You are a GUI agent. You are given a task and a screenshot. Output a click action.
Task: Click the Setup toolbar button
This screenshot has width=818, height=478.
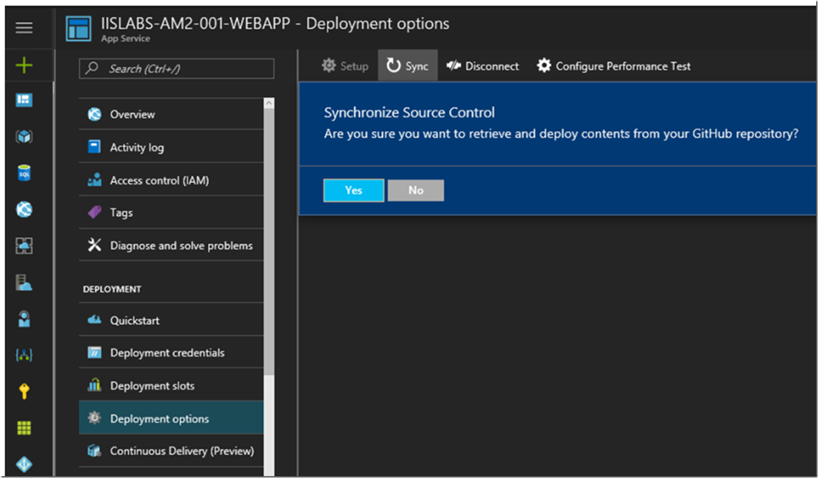[345, 66]
